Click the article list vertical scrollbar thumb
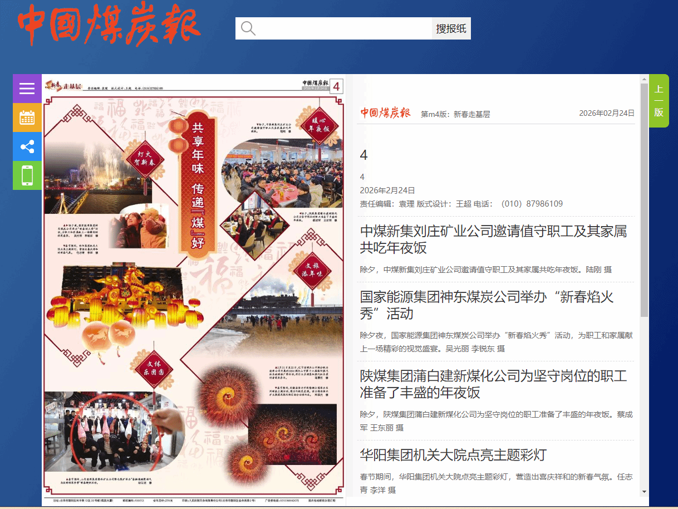This screenshot has height=509, width=678. point(644,200)
